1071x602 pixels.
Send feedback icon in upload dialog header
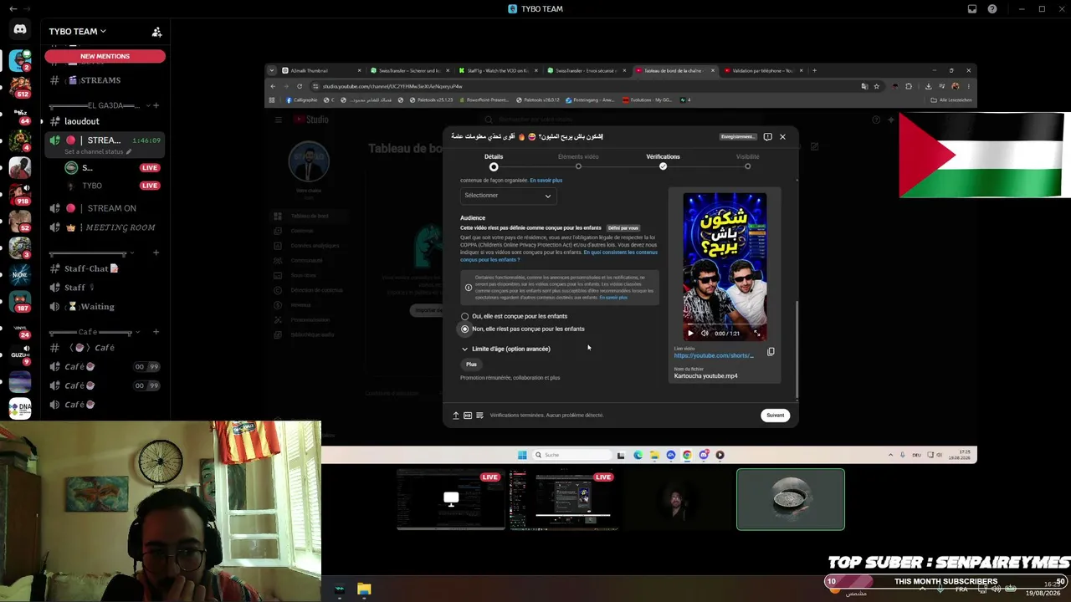click(x=767, y=136)
